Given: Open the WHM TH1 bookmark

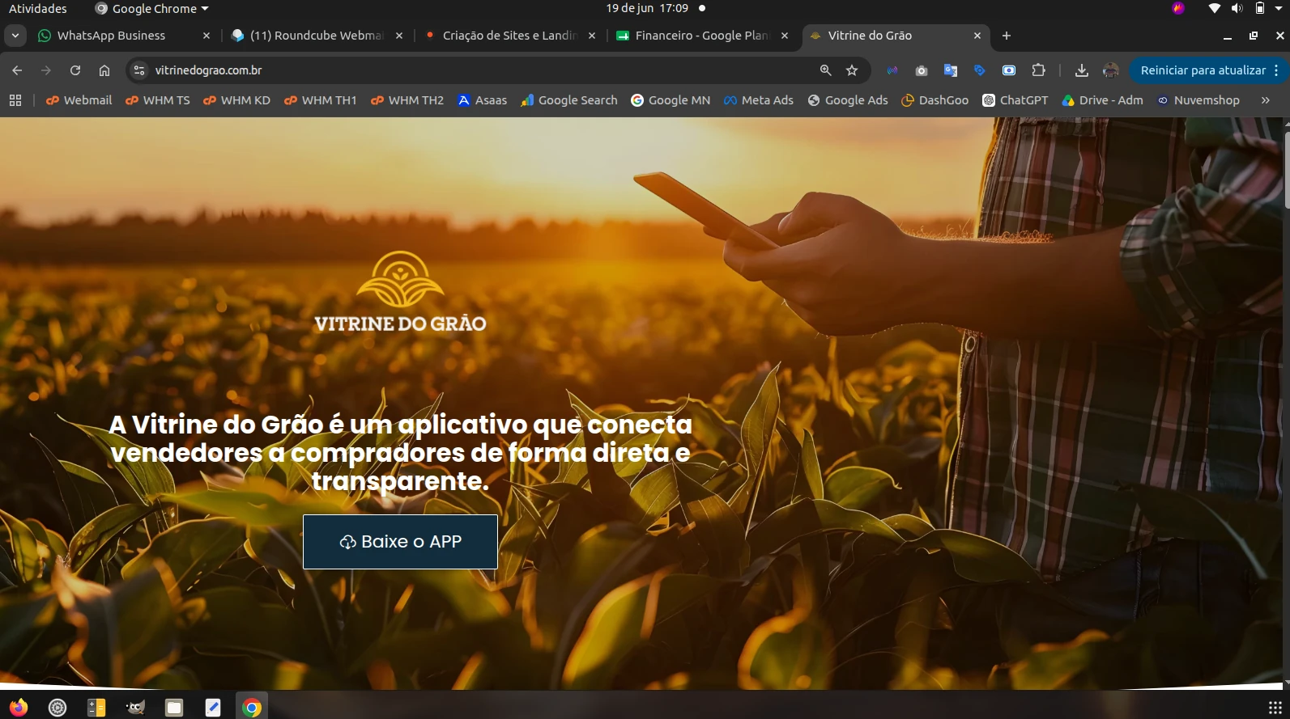Looking at the screenshot, I should point(321,100).
